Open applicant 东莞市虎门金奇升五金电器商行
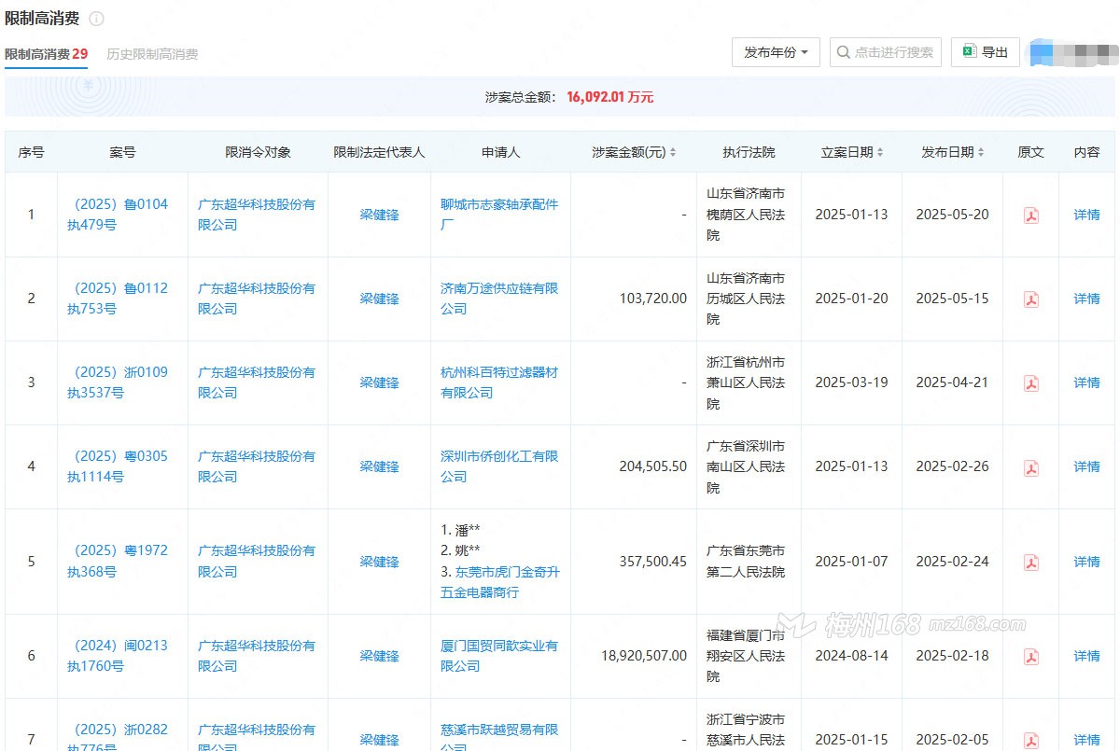The width and height of the screenshot is (1120, 751). click(x=500, y=582)
